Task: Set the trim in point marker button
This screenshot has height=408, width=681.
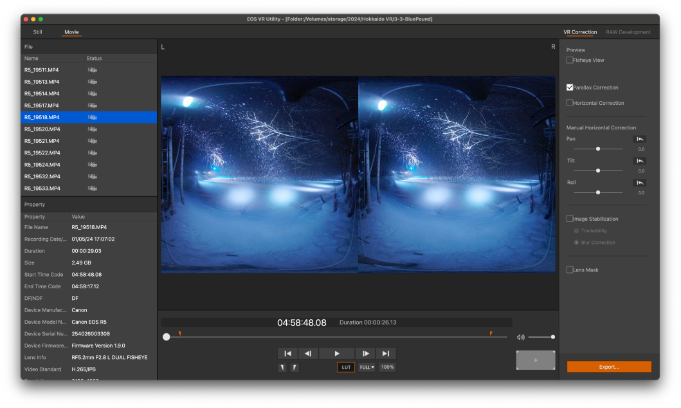Action: 282,367
